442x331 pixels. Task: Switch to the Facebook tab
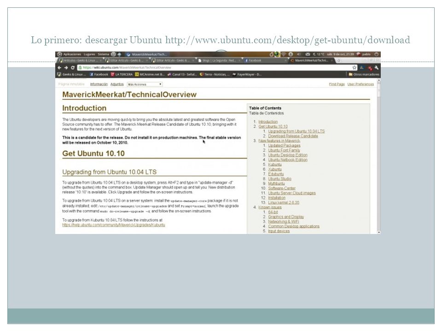point(265,60)
